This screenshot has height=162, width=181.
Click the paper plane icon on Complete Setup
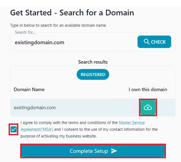(x=114, y=151)
